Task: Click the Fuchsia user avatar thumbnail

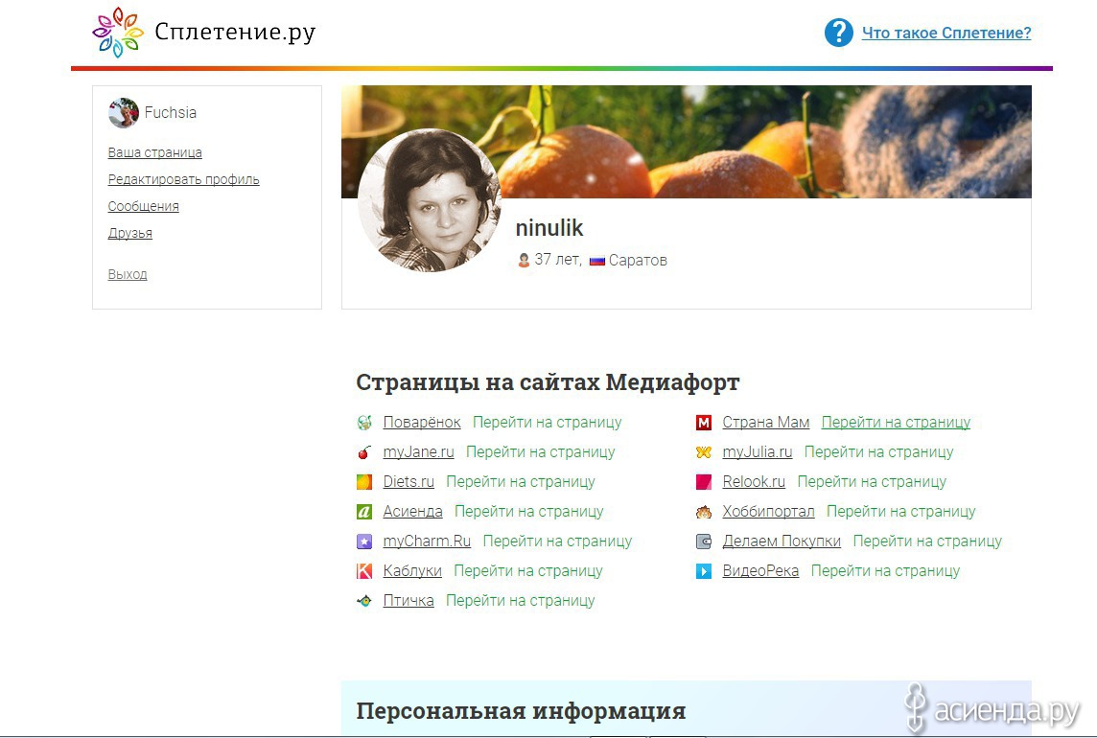Action: [123, 113]
